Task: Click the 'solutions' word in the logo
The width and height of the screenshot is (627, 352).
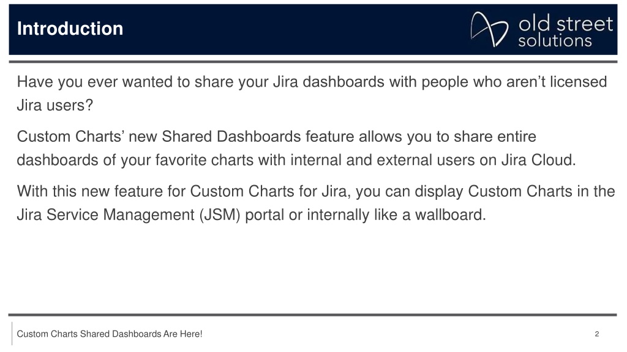Action: coord(555,41)
